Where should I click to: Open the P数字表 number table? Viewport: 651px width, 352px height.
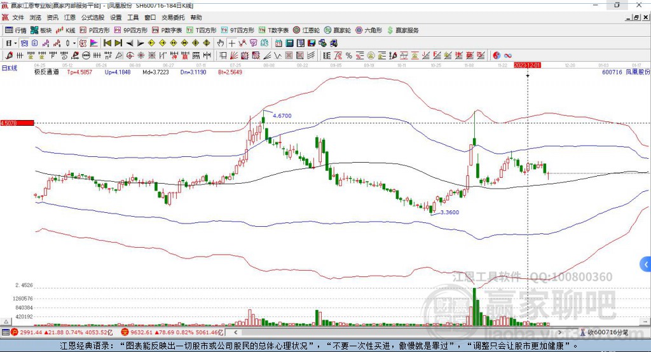[167, 30]
